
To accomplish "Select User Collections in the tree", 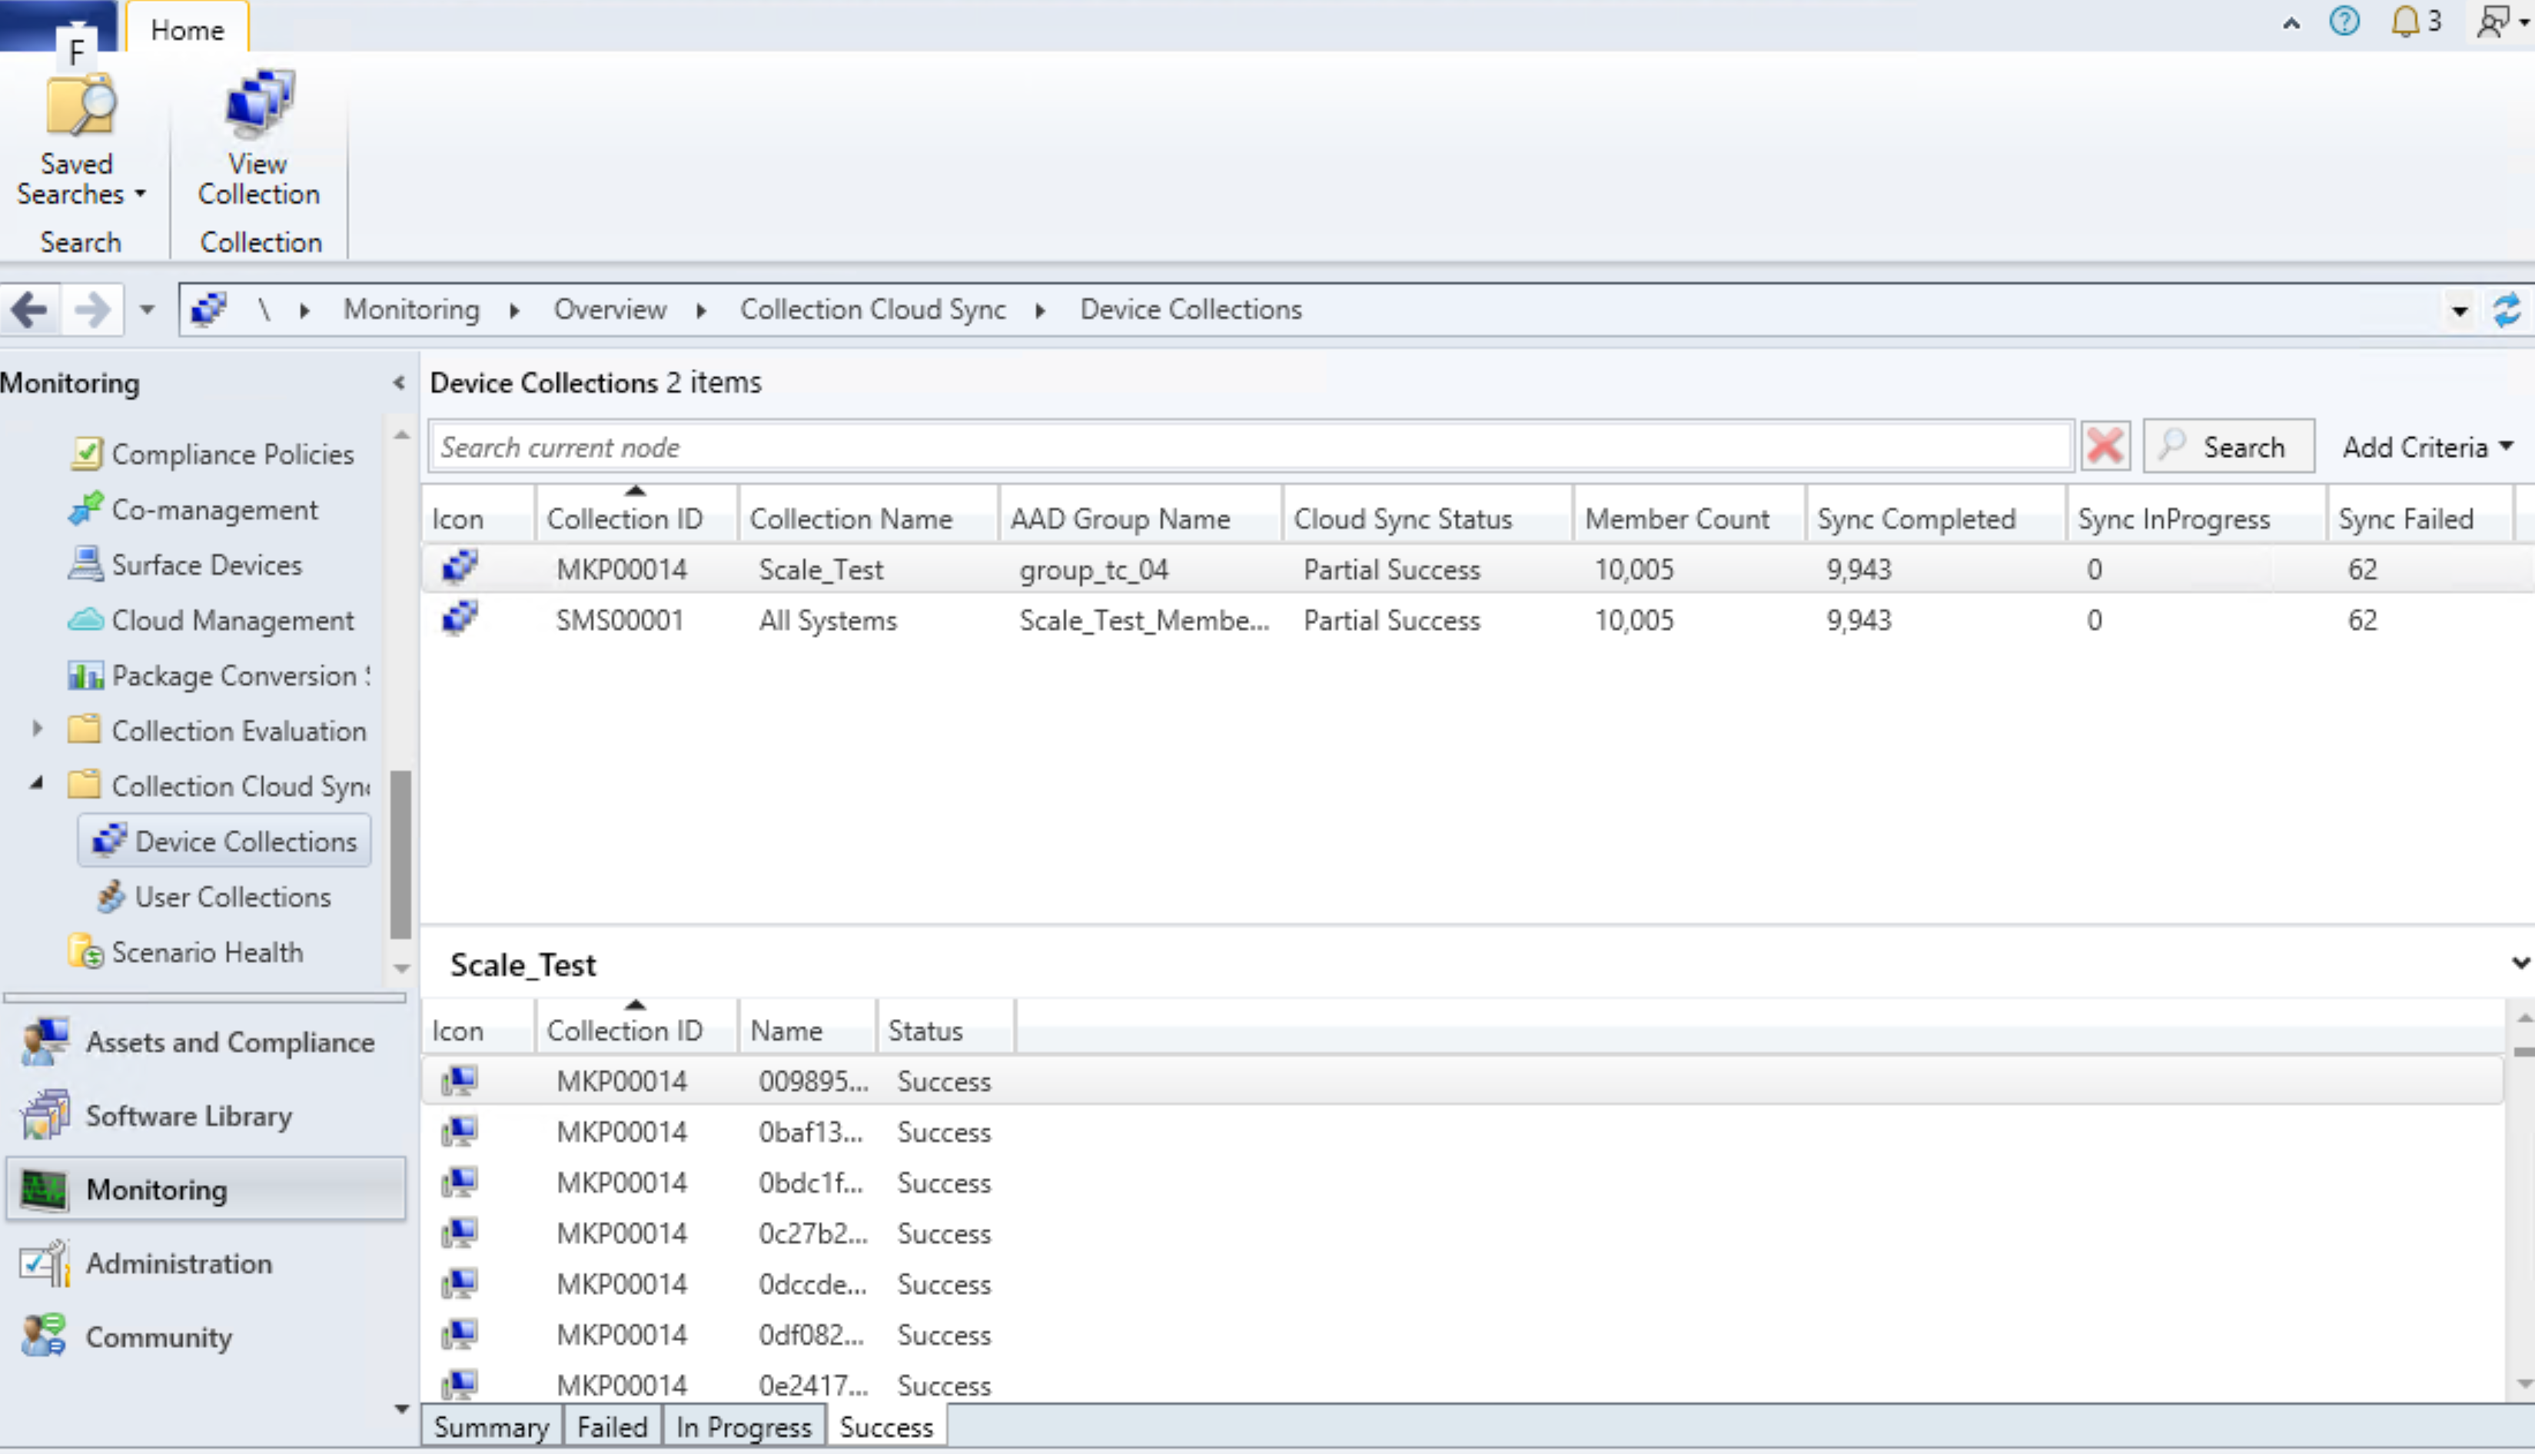I will coord(231,897).
